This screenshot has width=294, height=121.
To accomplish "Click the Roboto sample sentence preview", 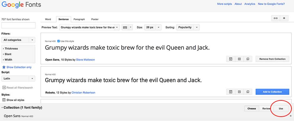I will (123, 80).
